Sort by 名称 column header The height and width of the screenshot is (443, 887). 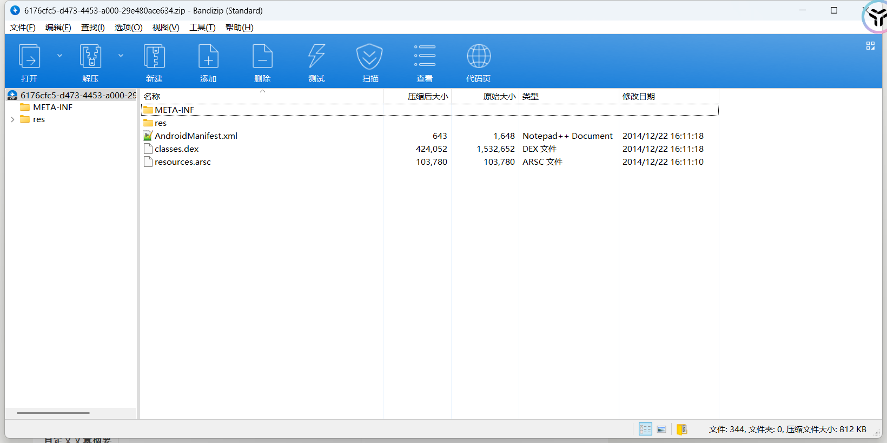pos(262,96)
